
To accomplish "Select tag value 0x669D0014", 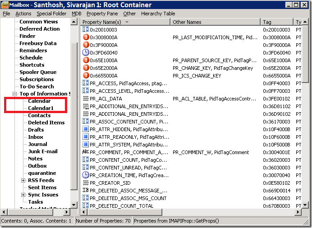I will [276, 191].
